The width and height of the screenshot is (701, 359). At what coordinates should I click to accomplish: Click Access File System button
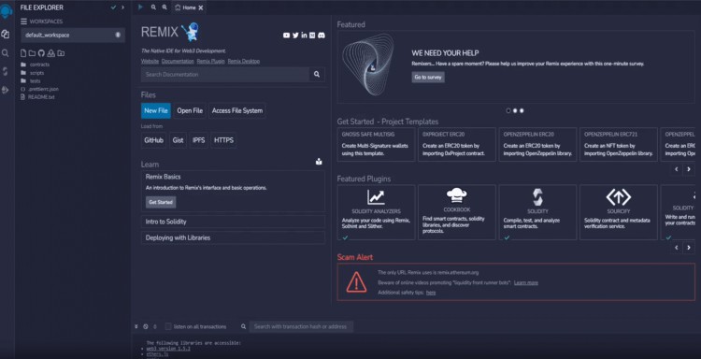pyautogui.click(x=237, y=111)
